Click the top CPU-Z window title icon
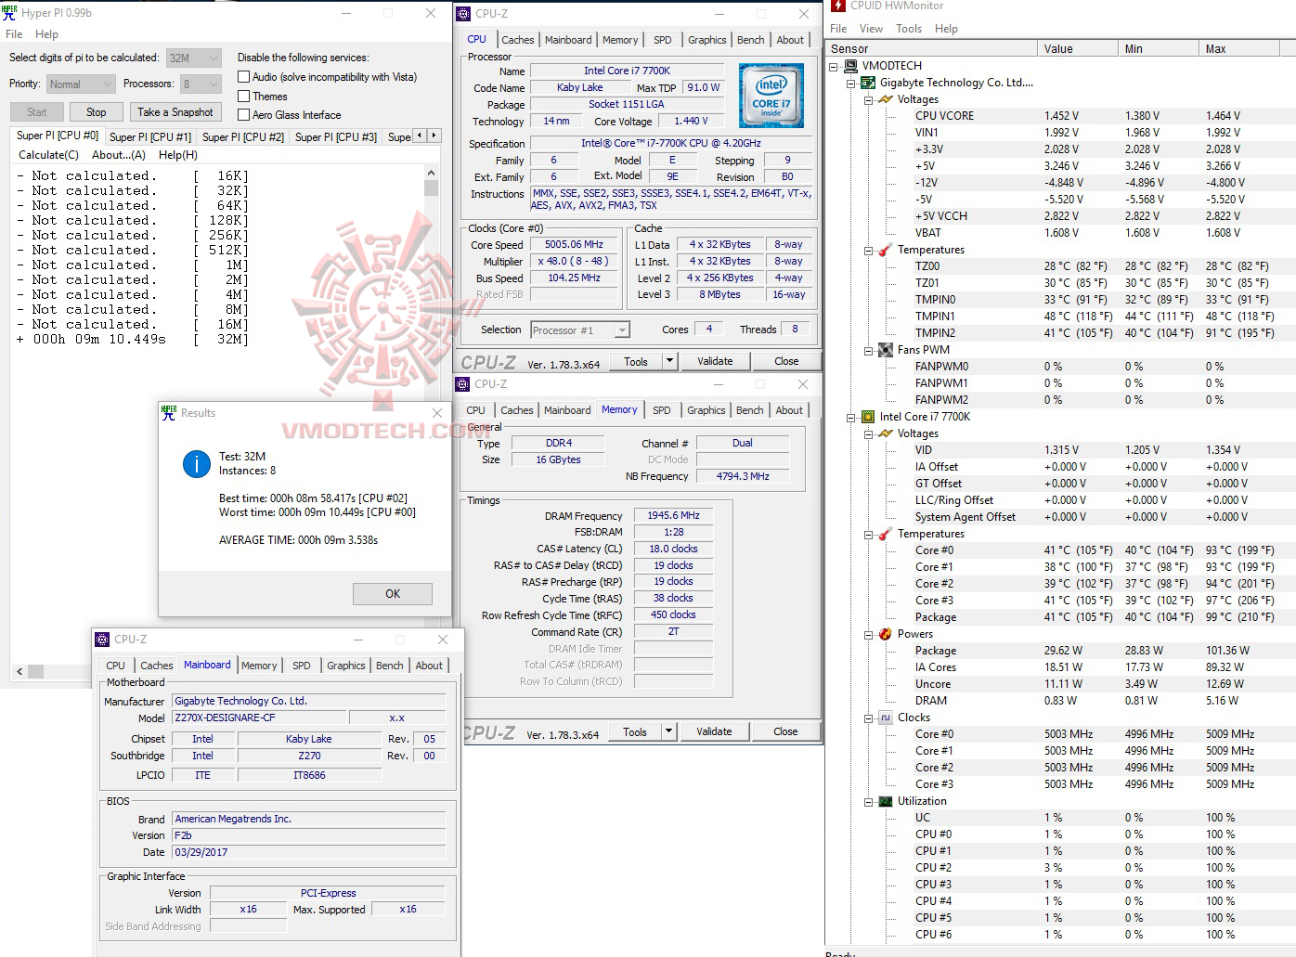The height and width of the screenshot is (957, 1296). [463, 14]
